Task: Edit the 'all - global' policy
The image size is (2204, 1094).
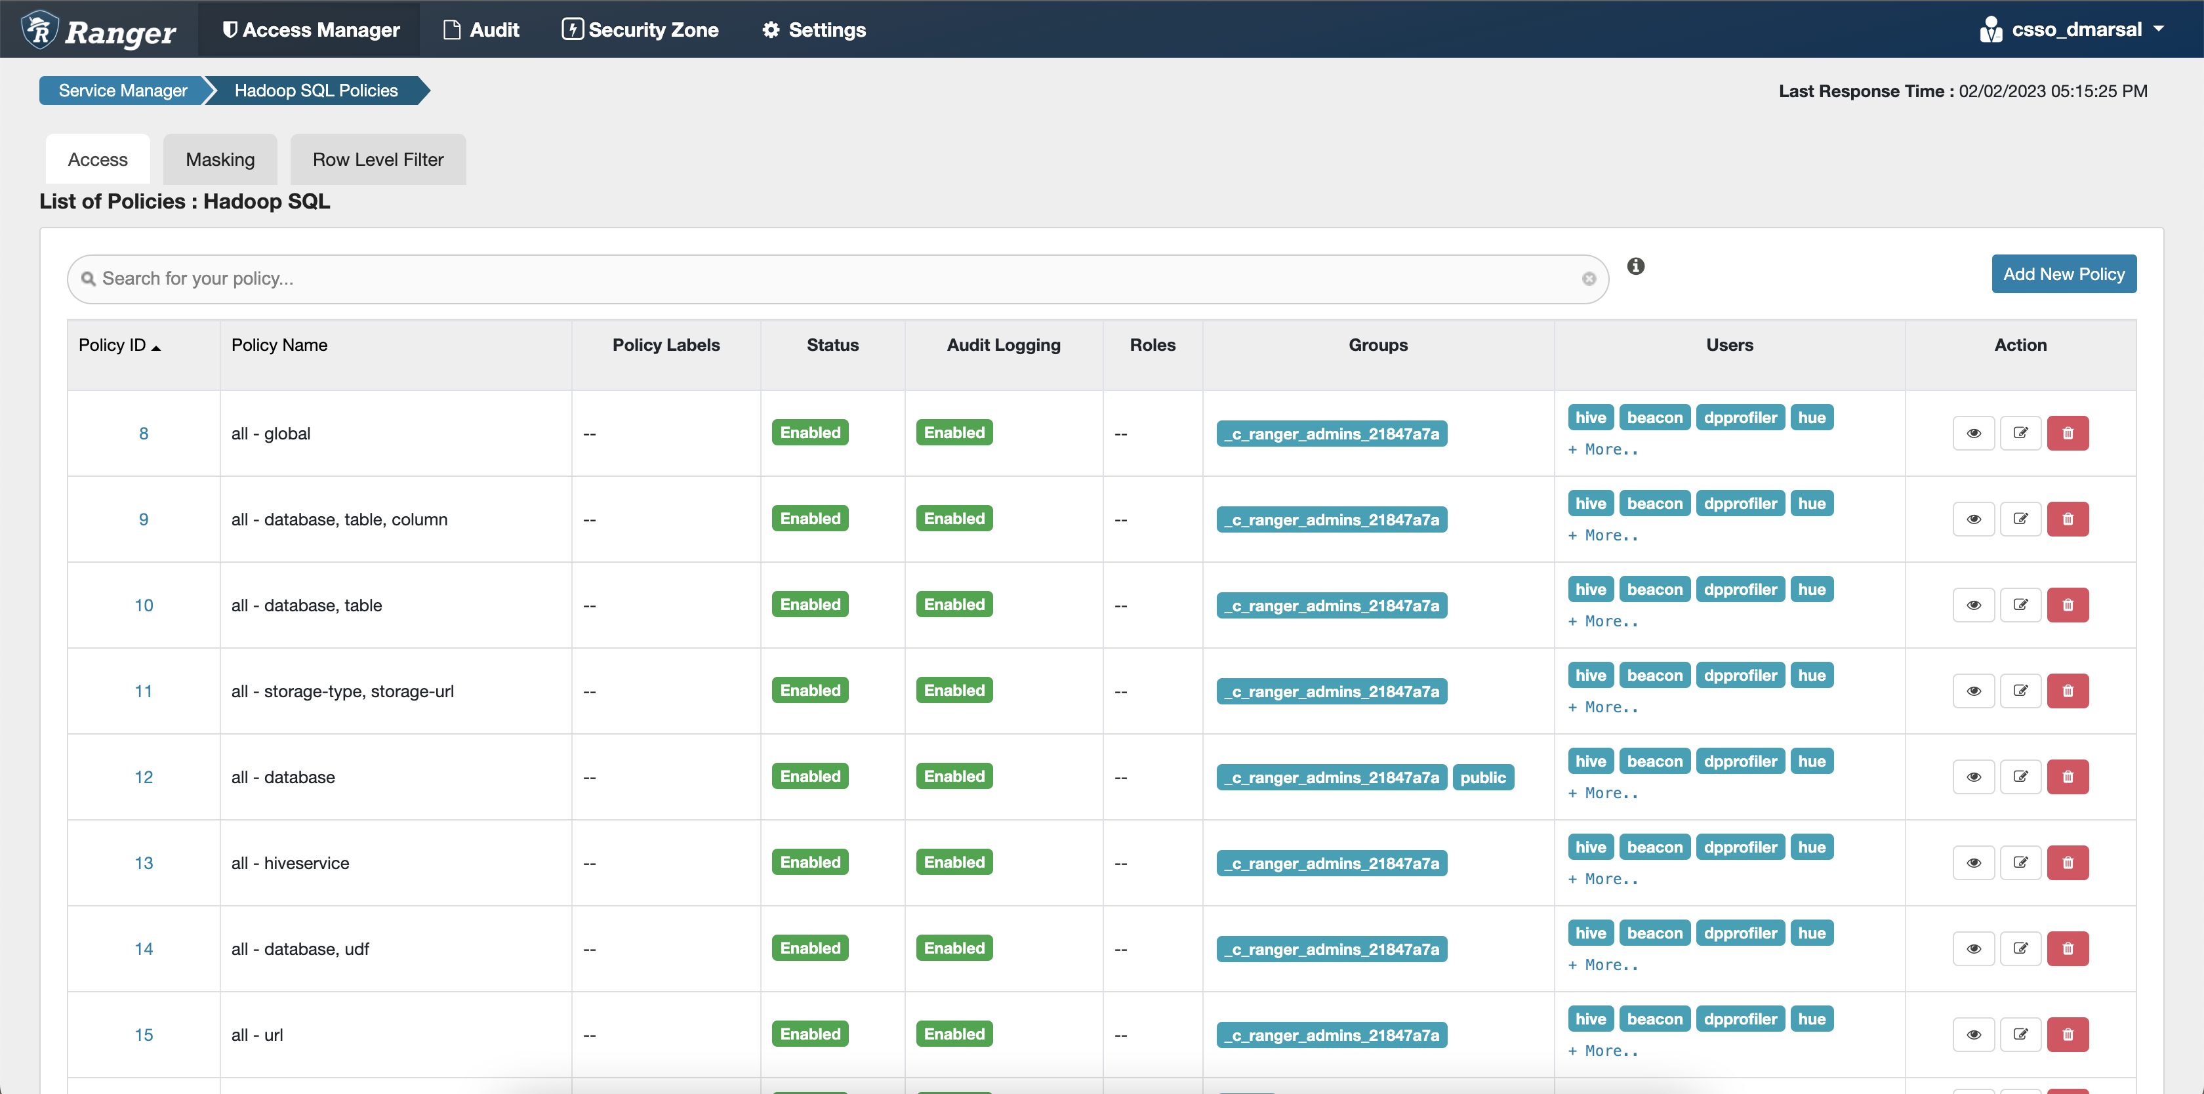Action: (2020, 433)
